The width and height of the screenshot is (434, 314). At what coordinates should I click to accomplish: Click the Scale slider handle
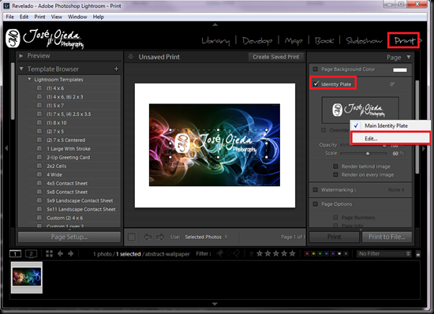click(368, 154)
